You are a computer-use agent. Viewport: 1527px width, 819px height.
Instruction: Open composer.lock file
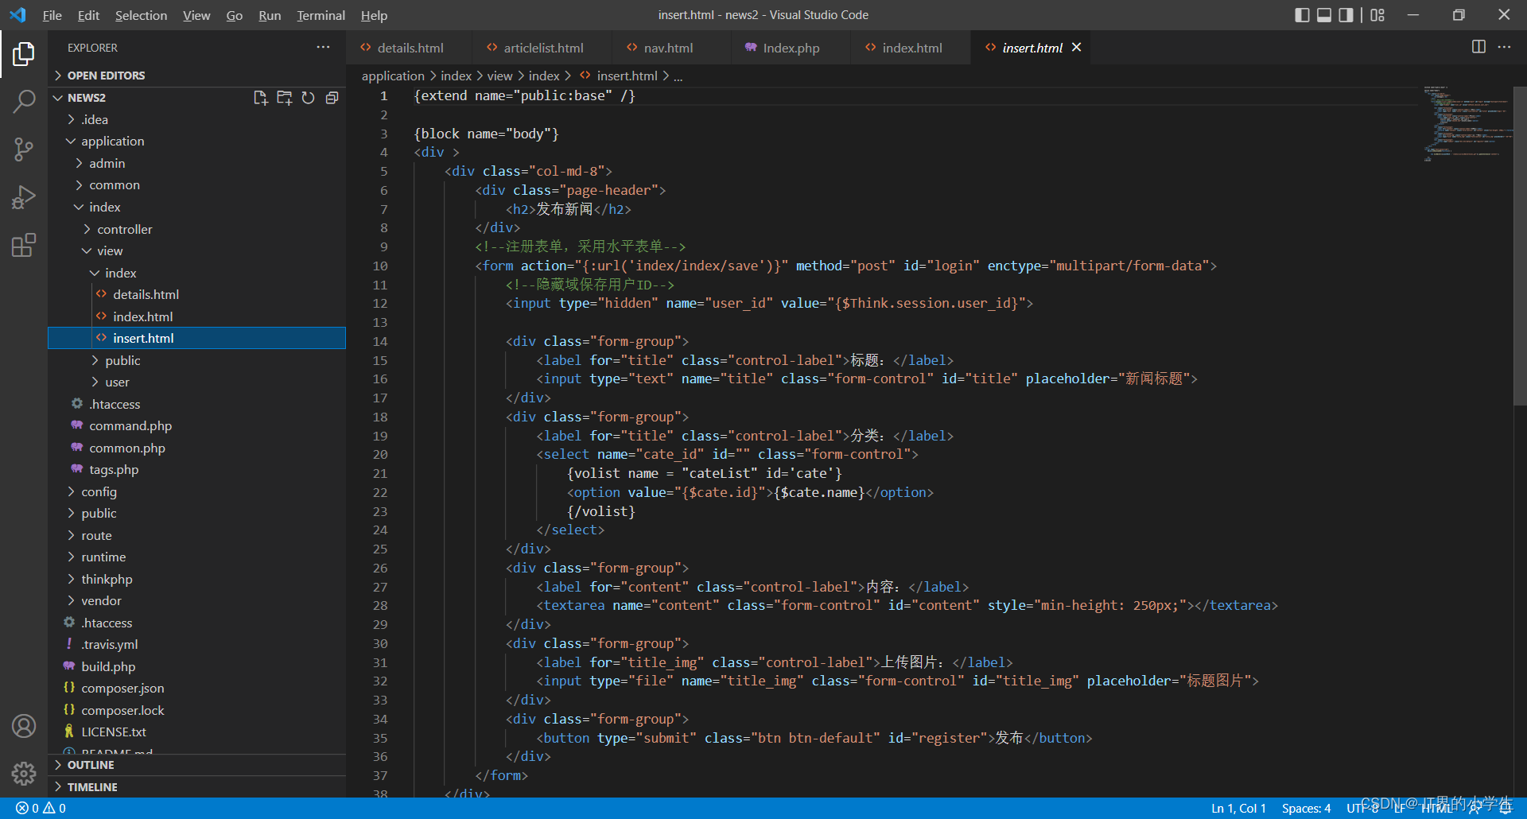click(x=196, y=710)
